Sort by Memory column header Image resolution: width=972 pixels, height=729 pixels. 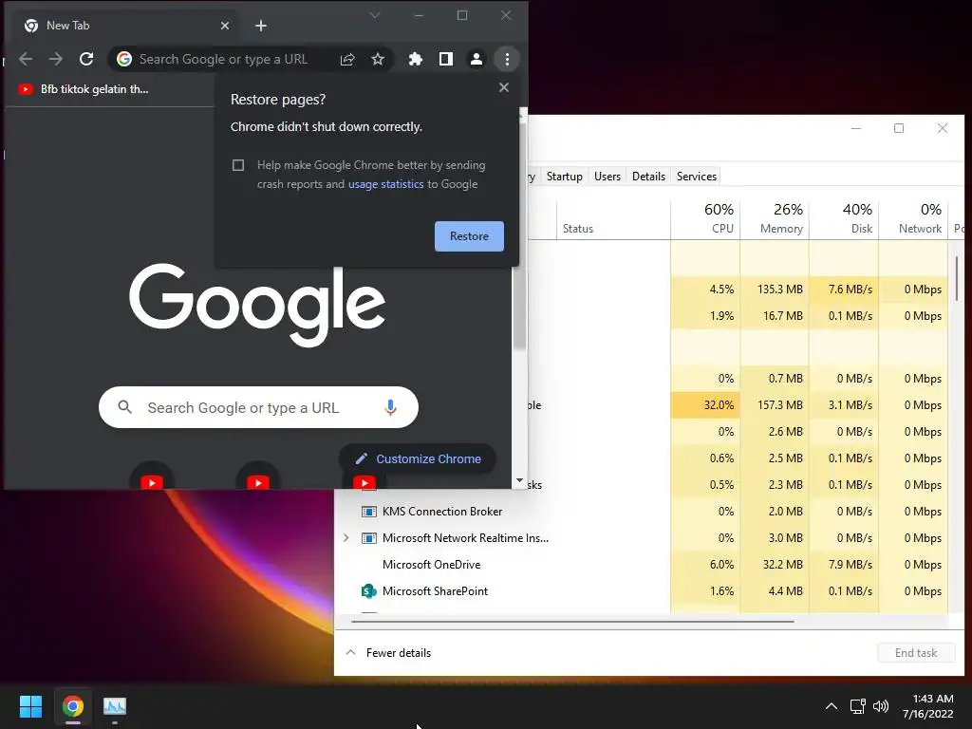pos(775,219)
